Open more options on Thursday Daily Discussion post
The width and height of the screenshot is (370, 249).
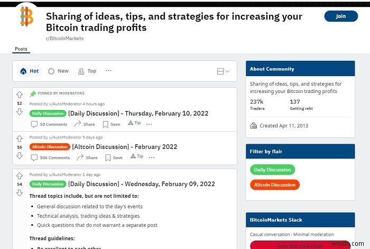tap(149, 124)
